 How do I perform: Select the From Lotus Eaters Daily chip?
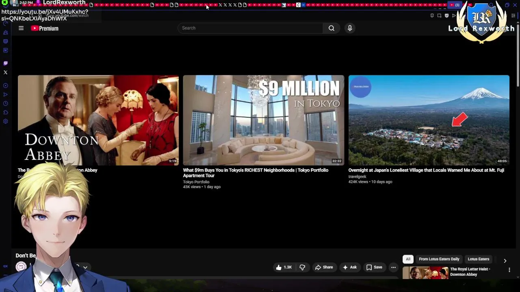(439, 259)
